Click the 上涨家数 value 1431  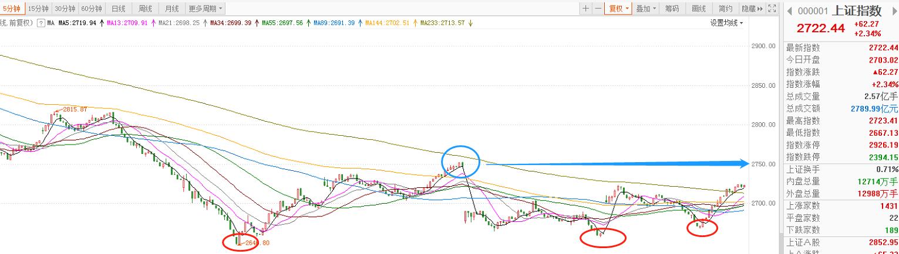pos(889,206)
